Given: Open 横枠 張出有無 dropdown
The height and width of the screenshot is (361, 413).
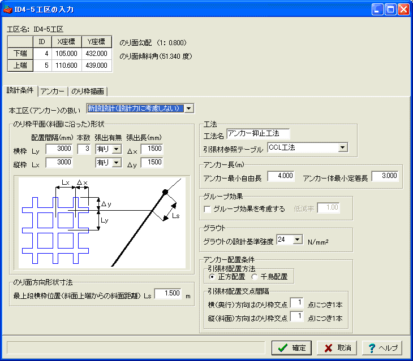Looking at the screenshot, I should 116,149.
